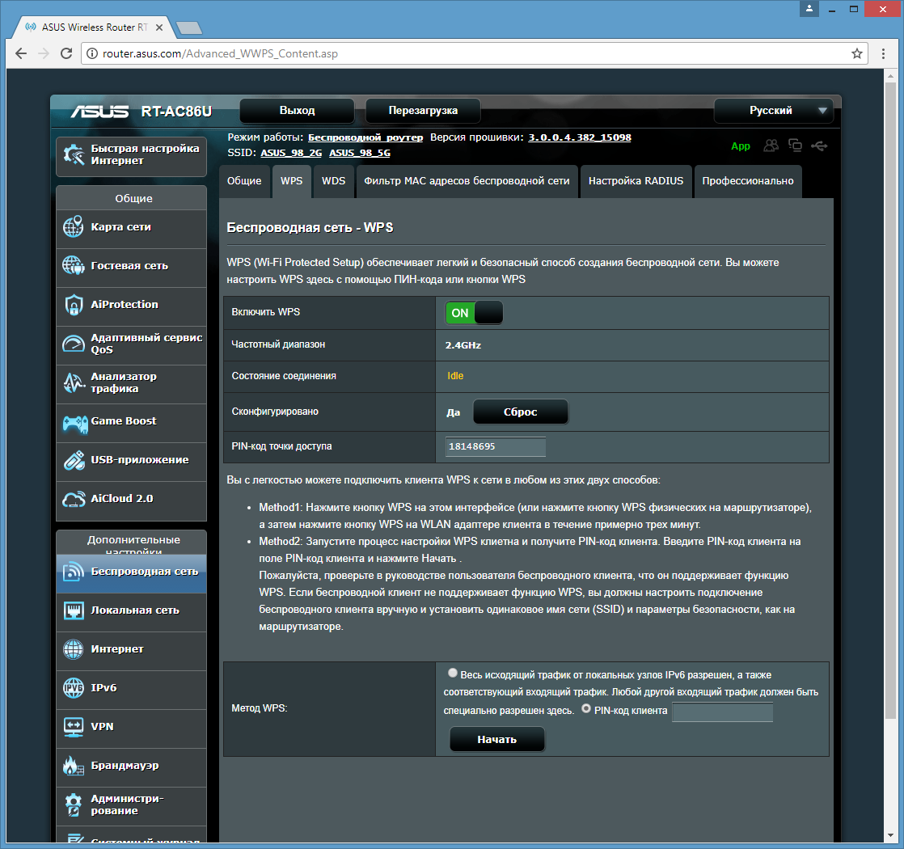The image size is (904, 849).
Task: Switch to the WDS tab
Action: point(334,181)
